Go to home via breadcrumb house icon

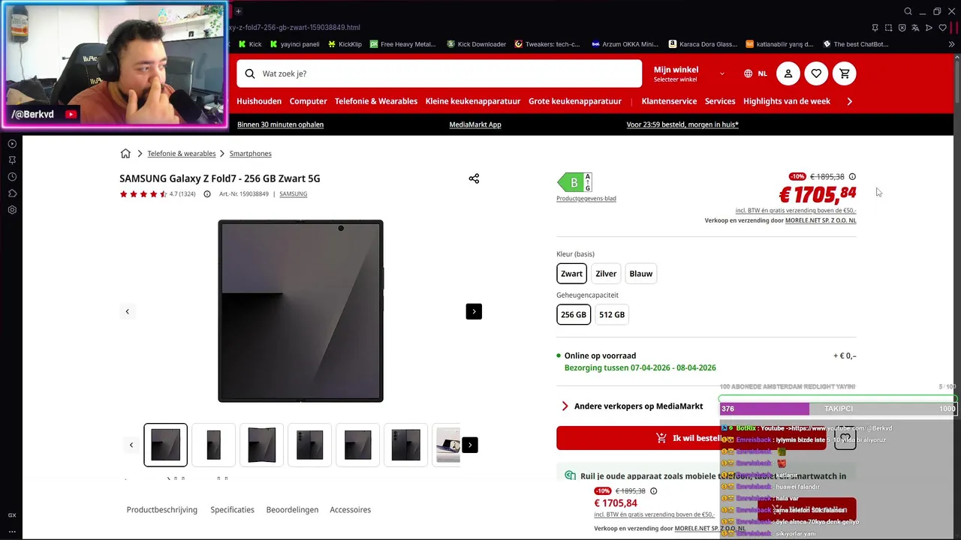(x=125, y=154)
